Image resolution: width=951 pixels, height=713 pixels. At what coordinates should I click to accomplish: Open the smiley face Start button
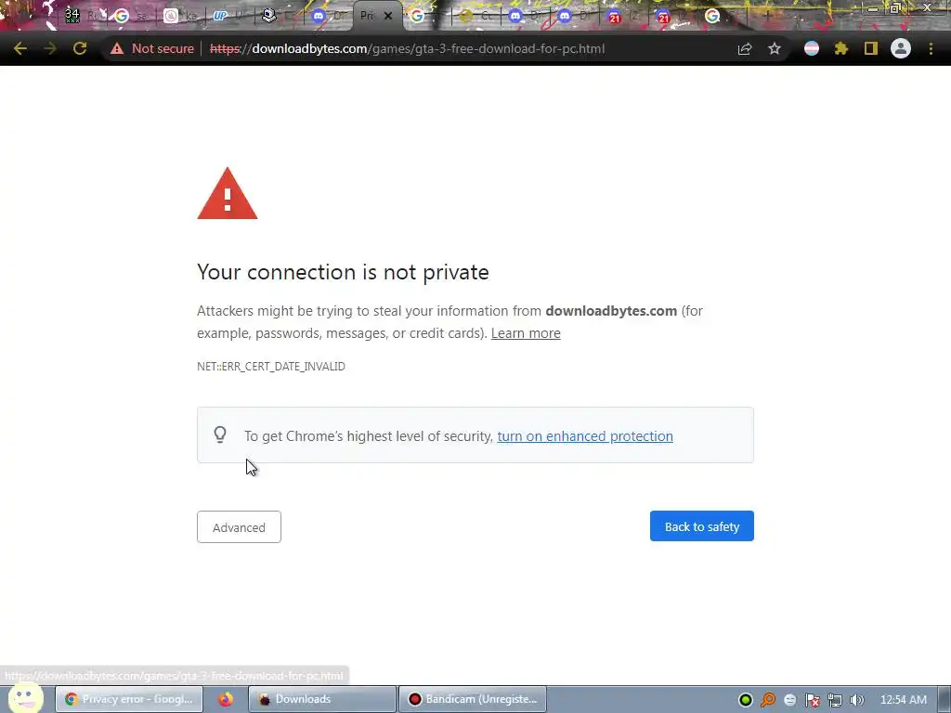click(x=25, y=698)
